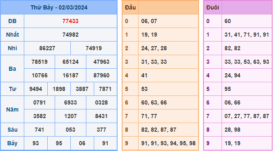This screenshot has height=151, width=273.
Task: Select seventh prize number 06
Action: [x=82, y=143]
